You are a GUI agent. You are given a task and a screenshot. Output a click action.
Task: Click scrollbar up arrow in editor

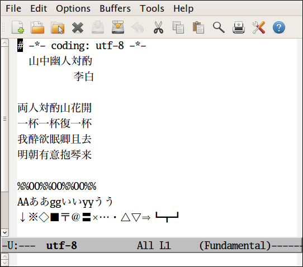4,42
